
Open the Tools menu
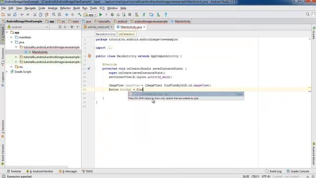[x=93, y=8]
